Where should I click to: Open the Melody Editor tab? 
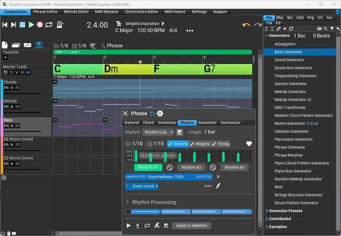[76, 11]
